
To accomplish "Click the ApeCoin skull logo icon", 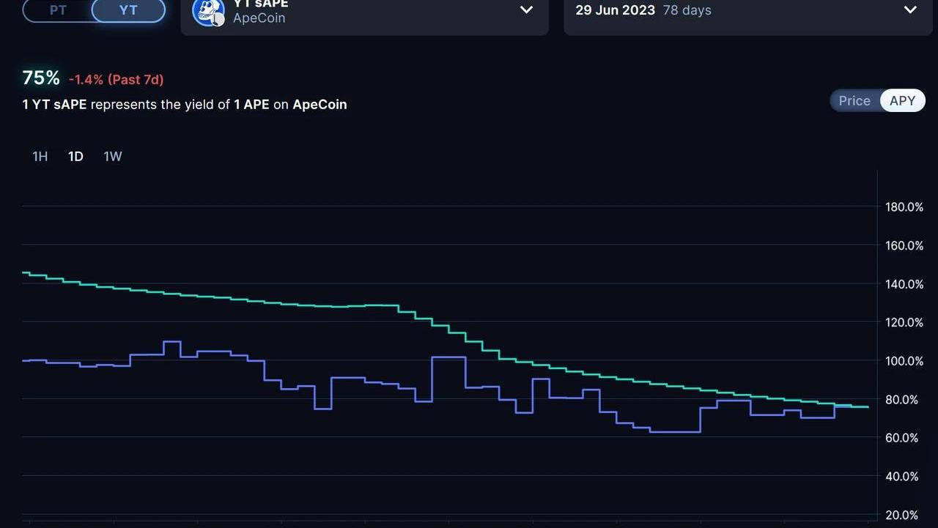I will [208, 11].
